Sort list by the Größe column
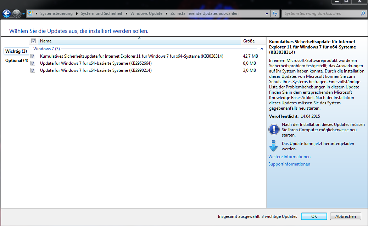The image size is (368, 226). point(253,41)
